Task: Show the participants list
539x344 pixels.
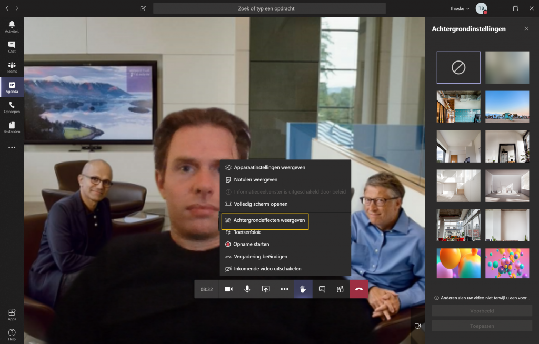Action: point(341,289)
